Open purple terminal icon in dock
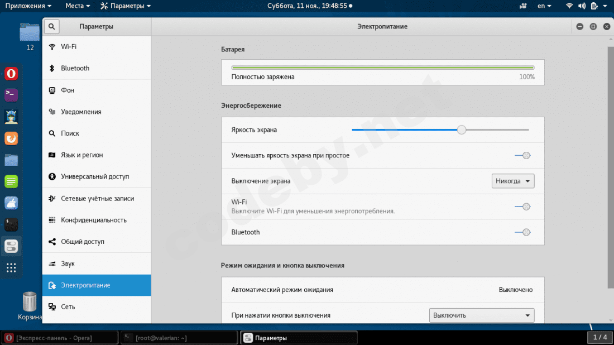614x345 pixels. (11, 95)
